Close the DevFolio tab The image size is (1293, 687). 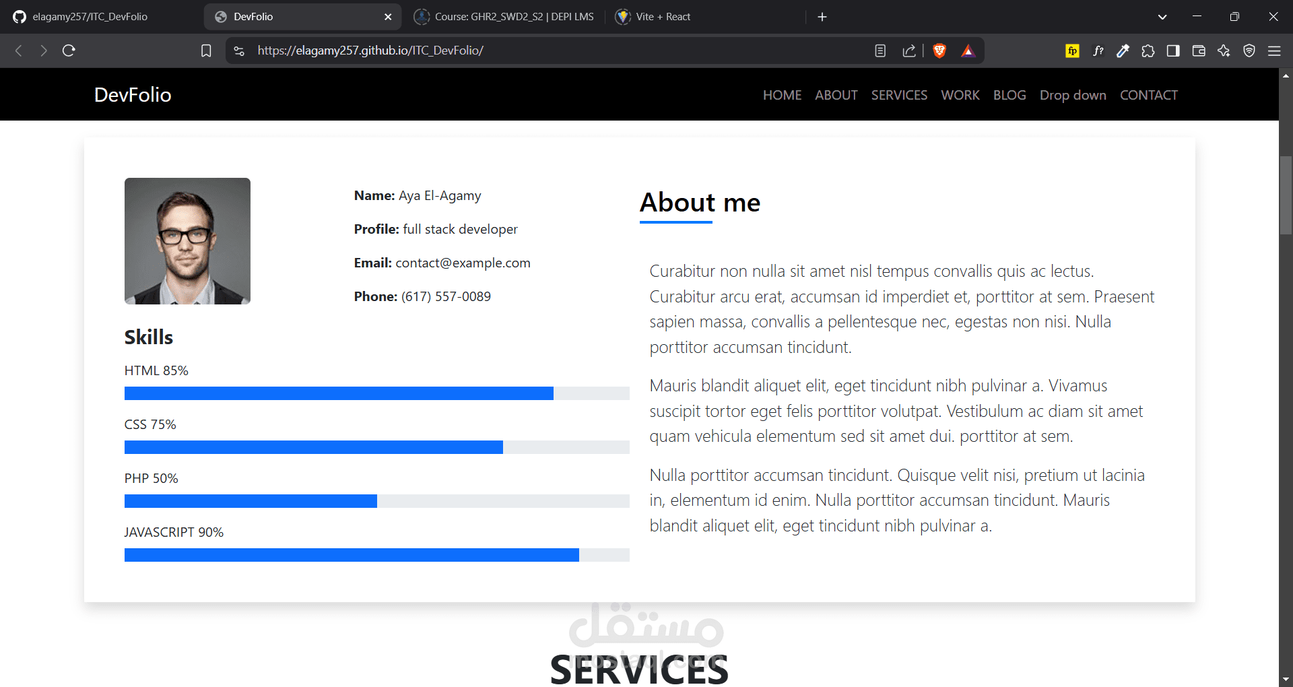pos(388,17)
